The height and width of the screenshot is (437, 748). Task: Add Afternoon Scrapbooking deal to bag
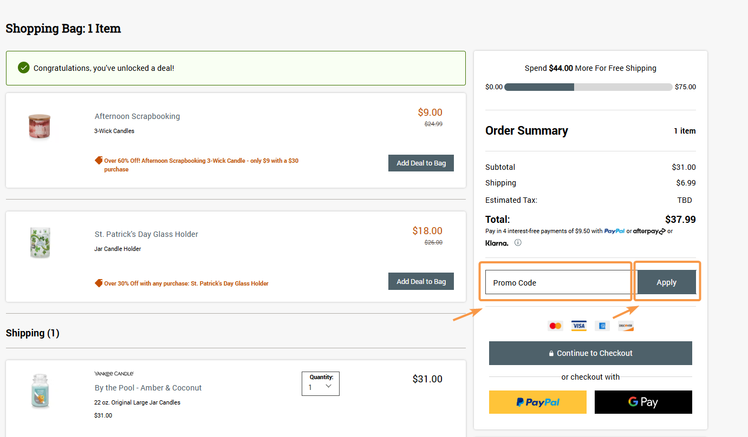[x=421, y=163]
